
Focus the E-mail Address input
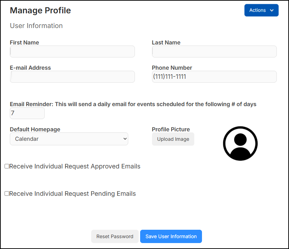coord(72,77)
